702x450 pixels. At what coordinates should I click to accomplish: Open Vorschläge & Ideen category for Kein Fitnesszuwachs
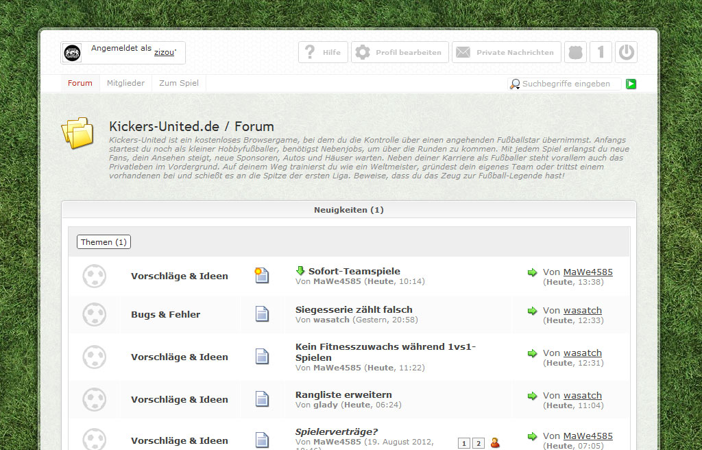180,357
